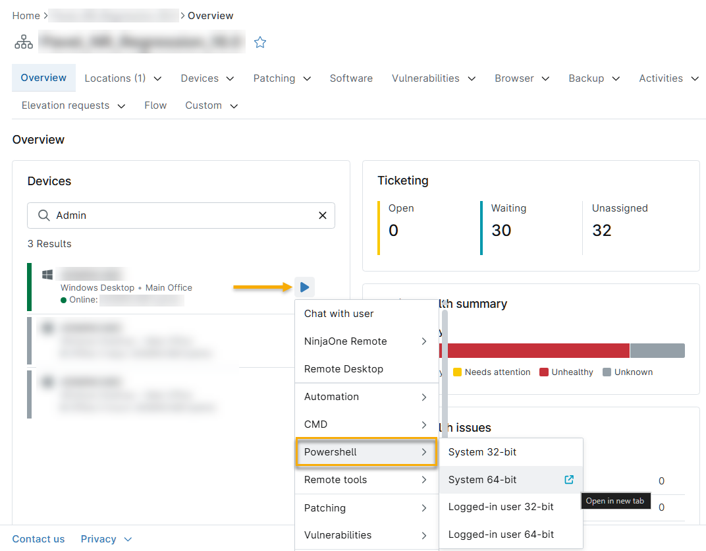This screenshot has width=706, height=551.
Task: Choose System 64-bit from Powershell submenu
Action: pyautogui.click(x=510, y=480)
